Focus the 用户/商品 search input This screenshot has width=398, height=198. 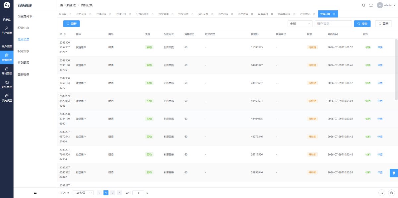(333, 24)
